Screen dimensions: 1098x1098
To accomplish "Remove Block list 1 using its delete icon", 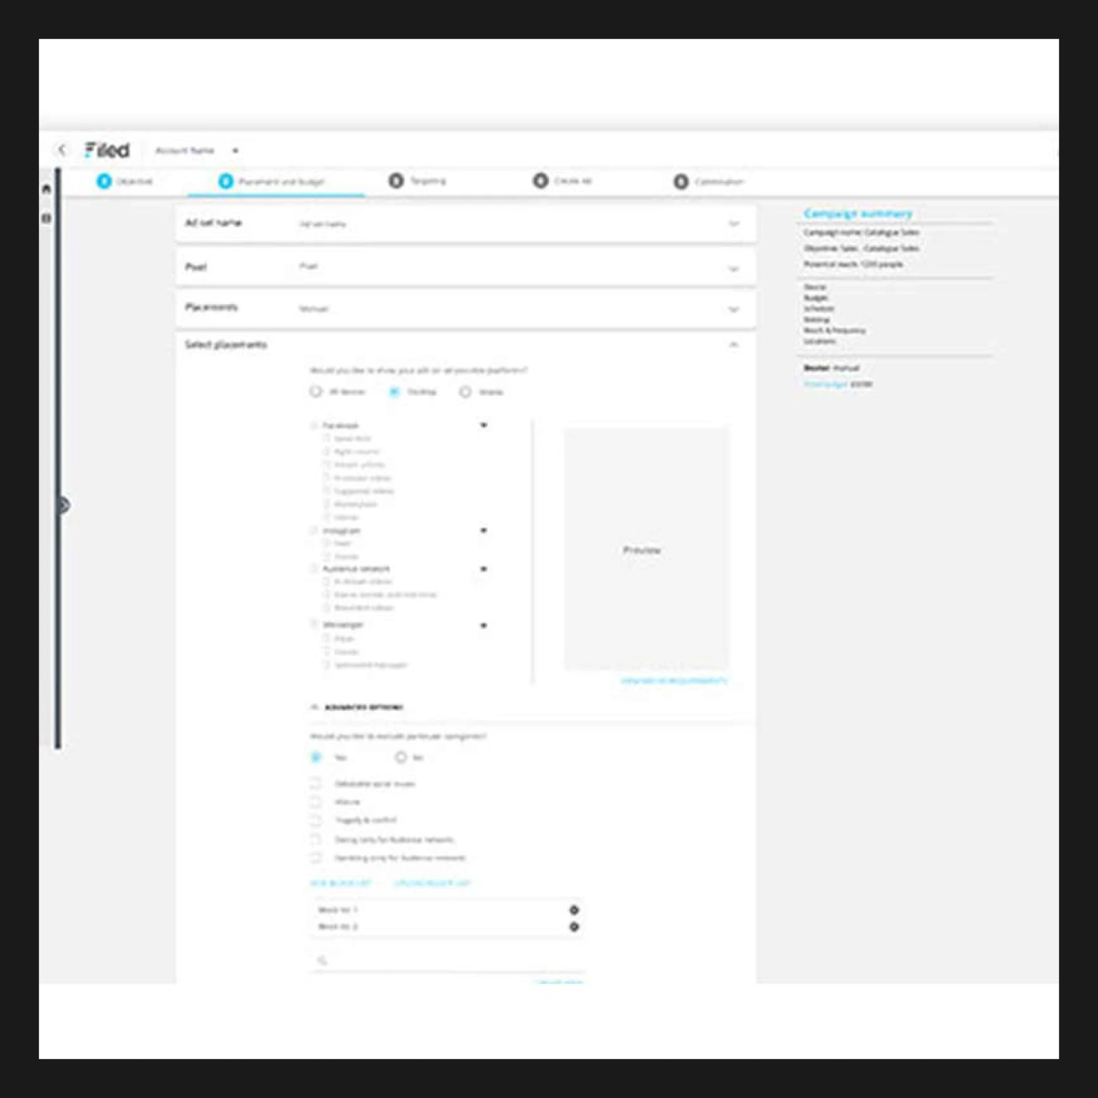I will coord(574,910).
